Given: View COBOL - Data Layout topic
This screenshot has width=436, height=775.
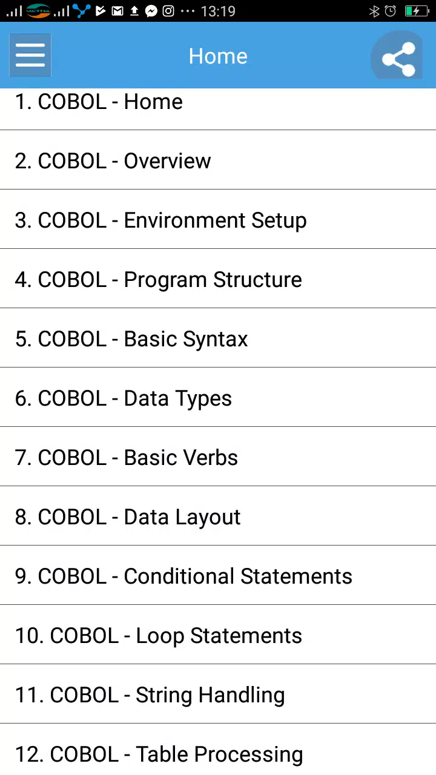Looking at the screenshot, I should (x=218, y=516).
